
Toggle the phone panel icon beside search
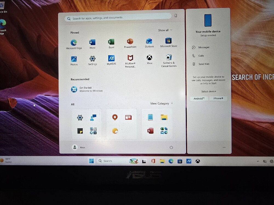176,16
